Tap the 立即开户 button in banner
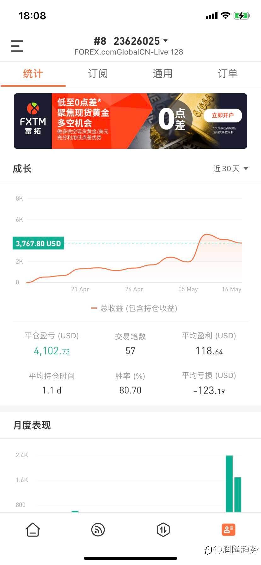The image size is (261, 565). 223,115
